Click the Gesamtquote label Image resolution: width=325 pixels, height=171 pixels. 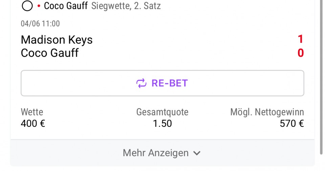(162, 112)
